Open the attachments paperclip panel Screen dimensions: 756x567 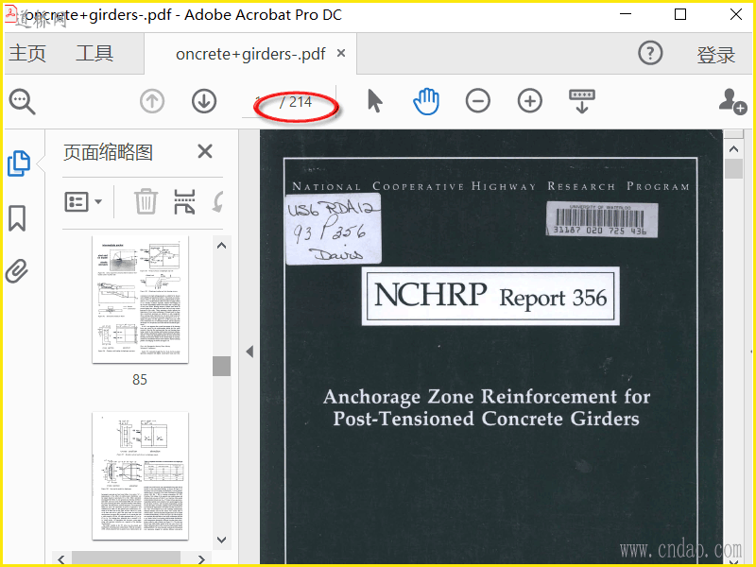click(17, 271)
